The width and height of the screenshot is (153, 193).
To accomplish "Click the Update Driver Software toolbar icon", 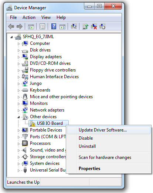I will (85, 26).
